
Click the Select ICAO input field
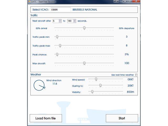point(61,10)
